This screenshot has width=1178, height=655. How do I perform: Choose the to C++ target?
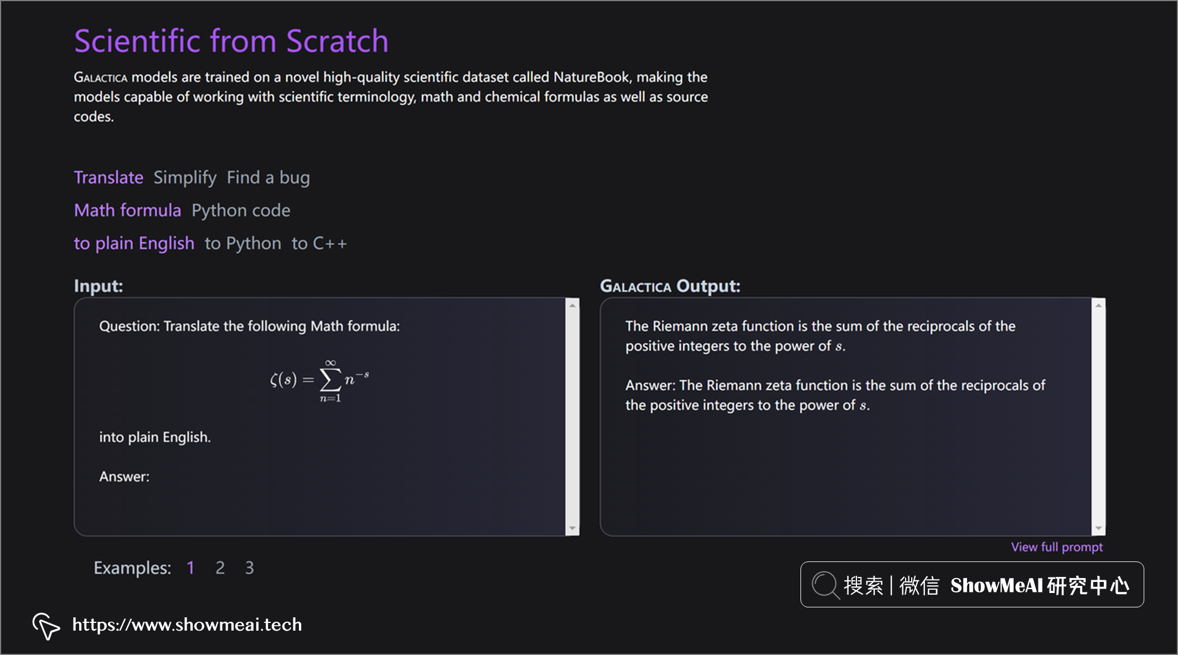[x=319, y=243]
